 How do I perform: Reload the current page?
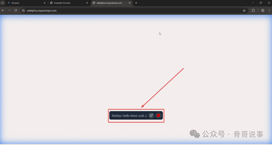(x=16, y=11)
